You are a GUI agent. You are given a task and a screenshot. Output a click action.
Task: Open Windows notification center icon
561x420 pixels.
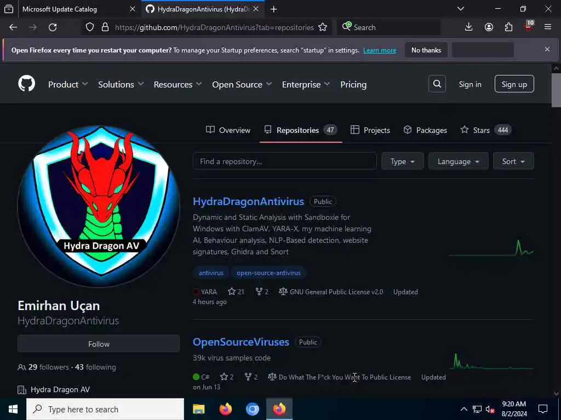(x=543, y=409)
